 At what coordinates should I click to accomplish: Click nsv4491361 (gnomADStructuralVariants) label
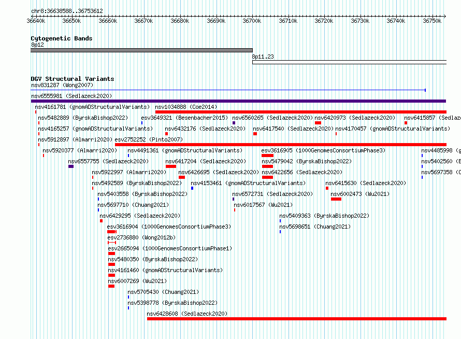pos(185,150)
